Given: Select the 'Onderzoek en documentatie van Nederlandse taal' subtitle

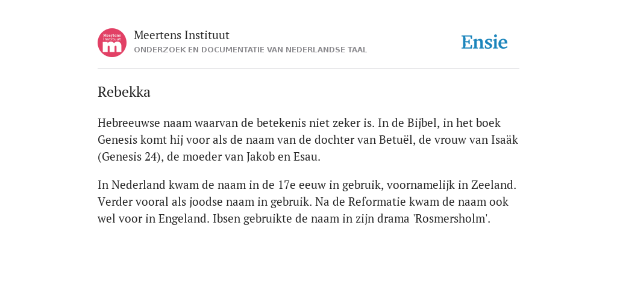Looking at the screenshot, I should click(x=250, y=50).
